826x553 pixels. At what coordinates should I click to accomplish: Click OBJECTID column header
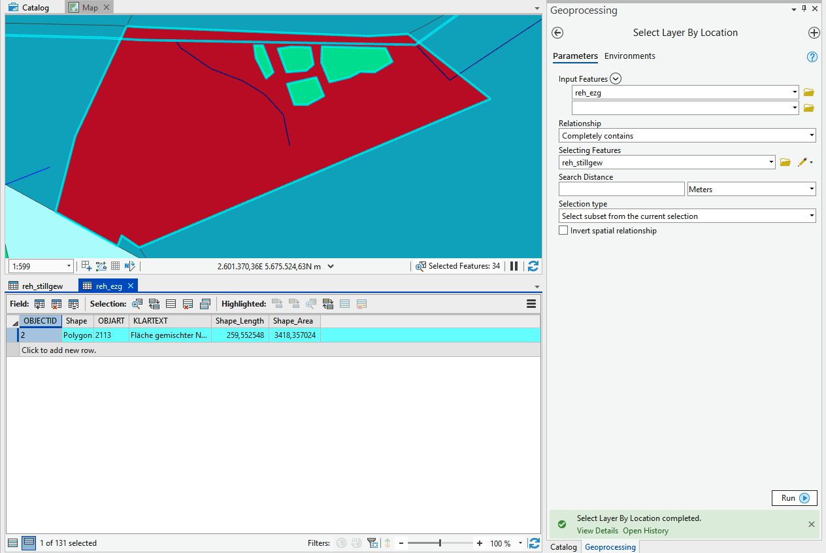click(41, 321)
